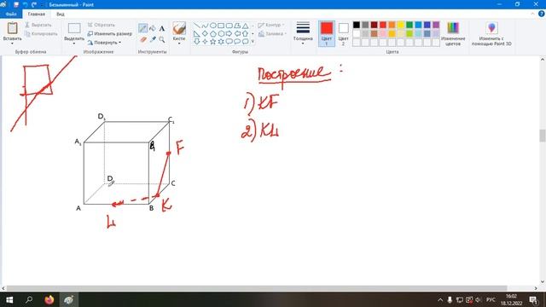Expand the Brushes (Кисти) dropdown arrow

click(x=179, y=43)
